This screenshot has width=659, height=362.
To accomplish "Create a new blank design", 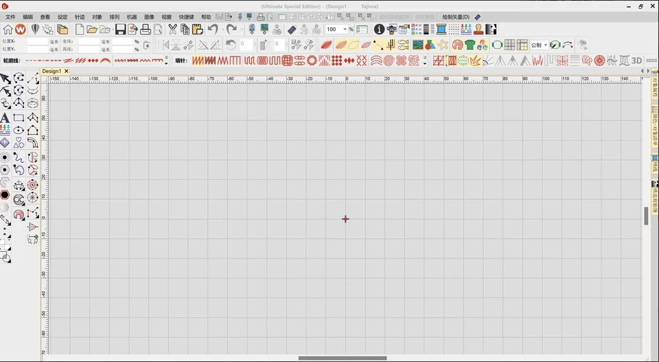I will coord(80,30).
